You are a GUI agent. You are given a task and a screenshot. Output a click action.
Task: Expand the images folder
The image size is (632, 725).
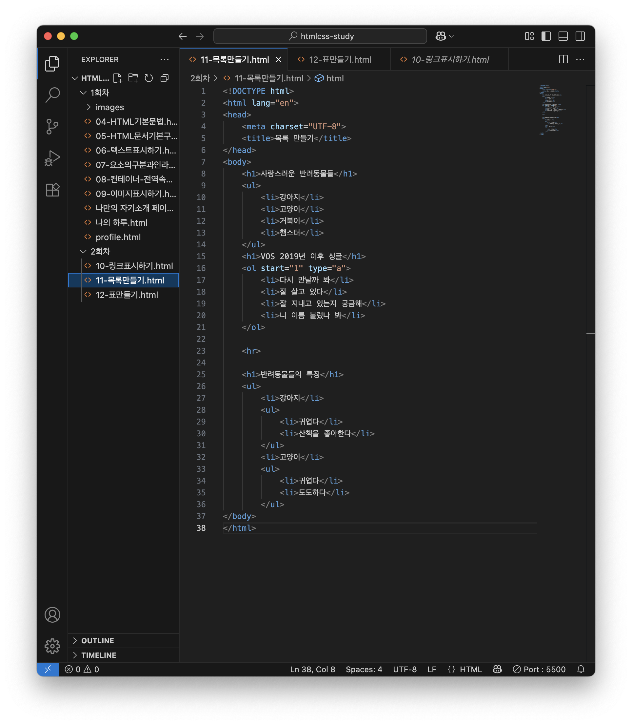pos(109,107)
